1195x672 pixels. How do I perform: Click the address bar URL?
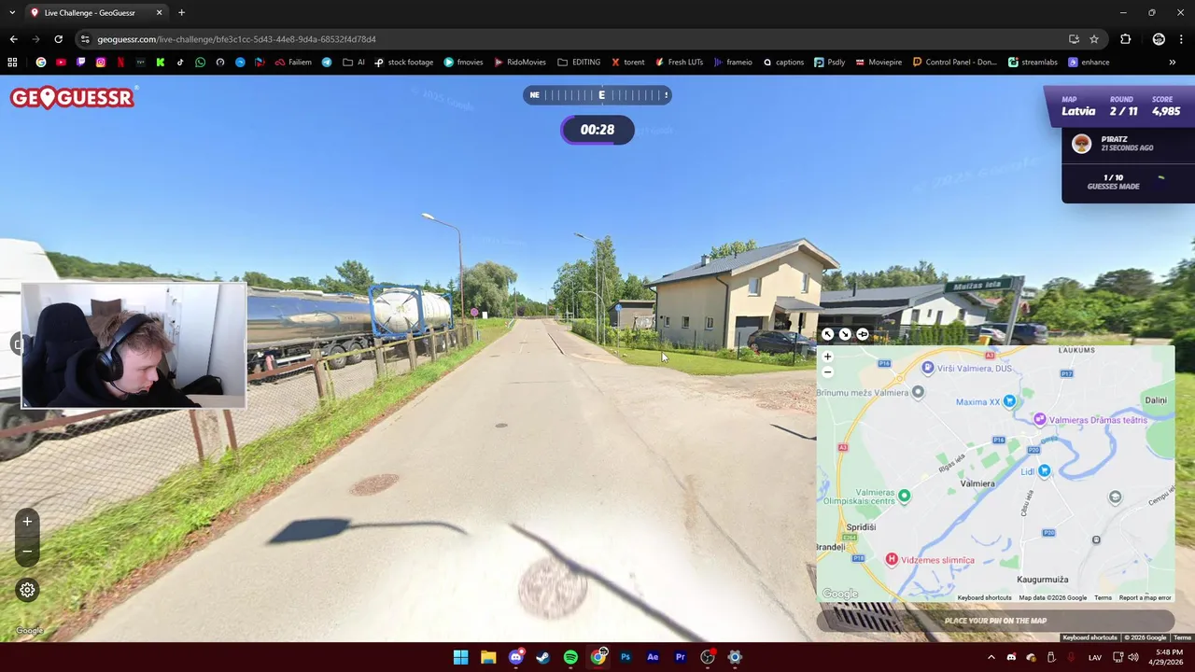pyautogui.click(x=236, y=39)
